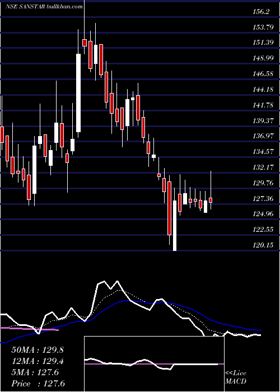Click the 124.96 price axis label
Image resolution: width=280 pixels, height=392 pixels.
click(263, 214)
